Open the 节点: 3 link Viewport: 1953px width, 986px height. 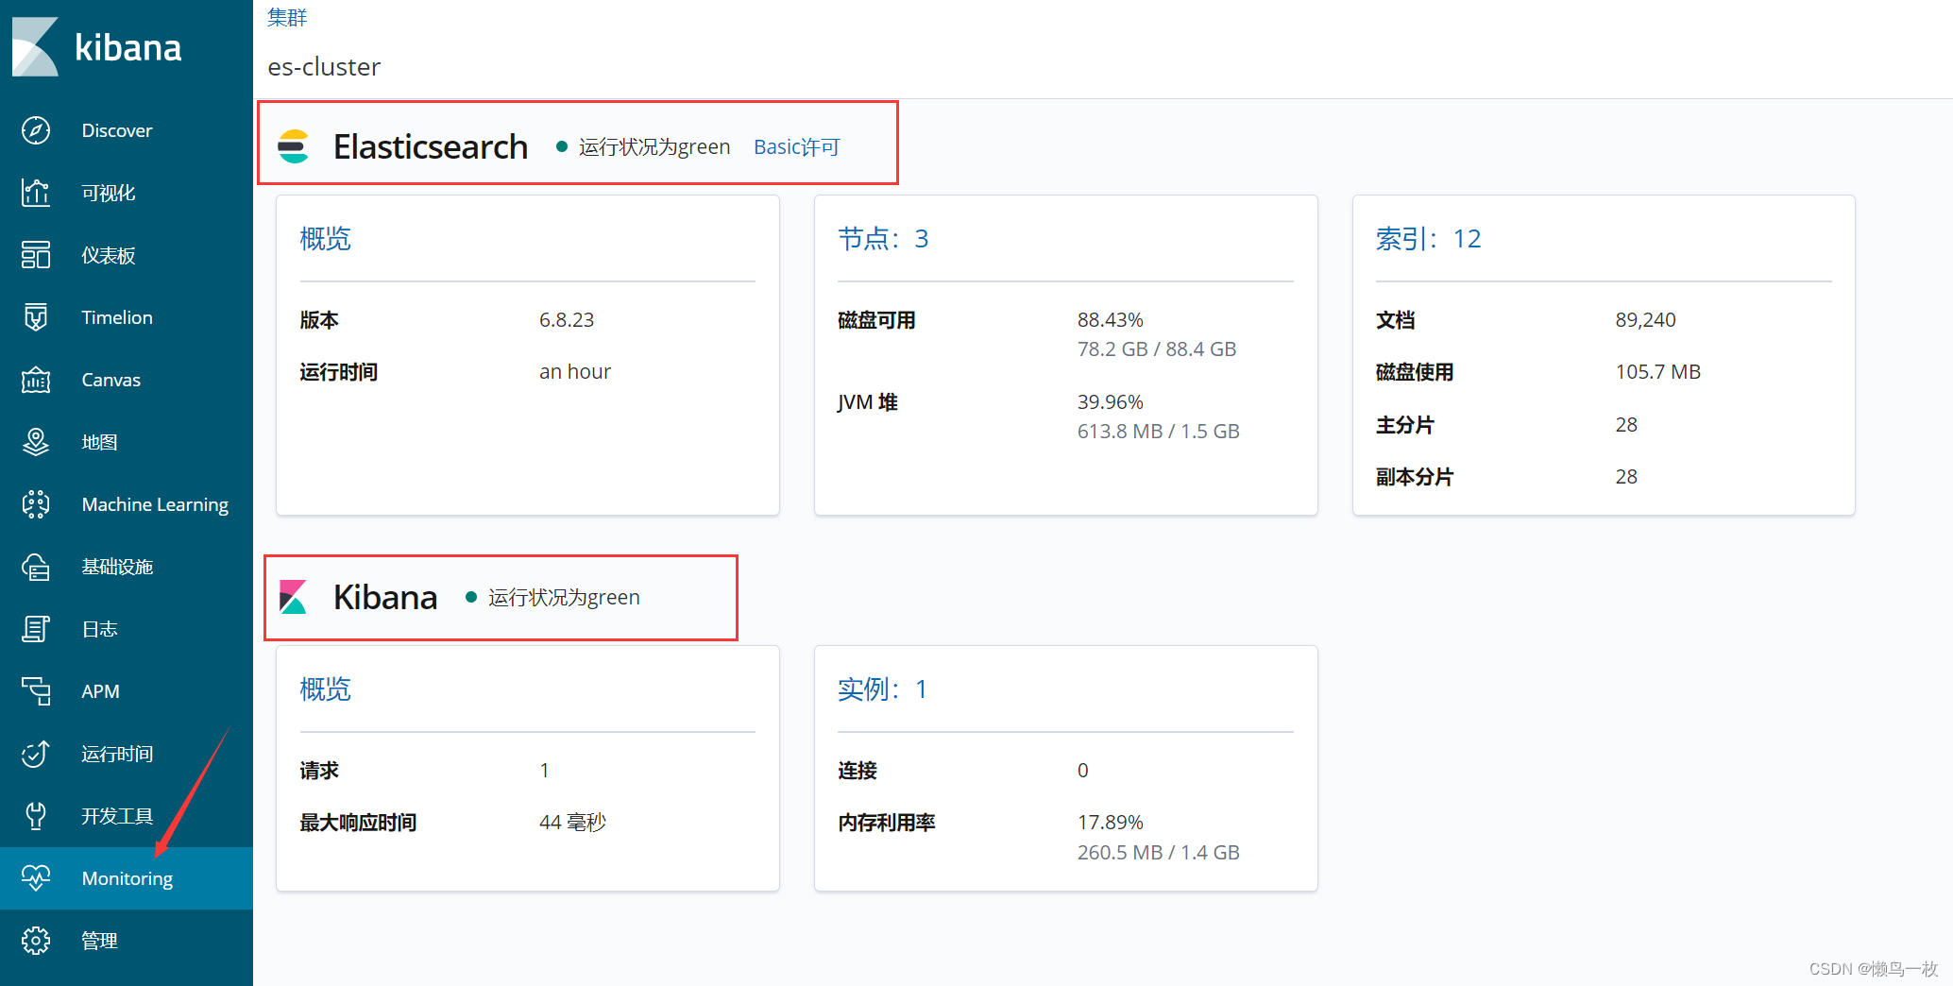point(883,238)
